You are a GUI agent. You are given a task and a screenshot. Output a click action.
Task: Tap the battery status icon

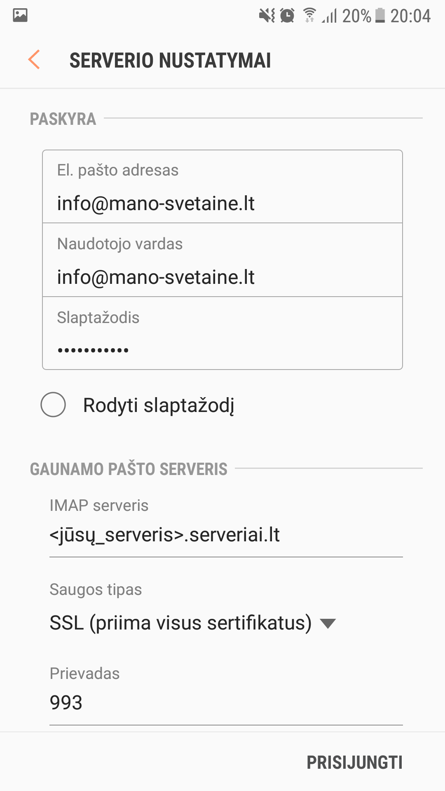point(380,16)
